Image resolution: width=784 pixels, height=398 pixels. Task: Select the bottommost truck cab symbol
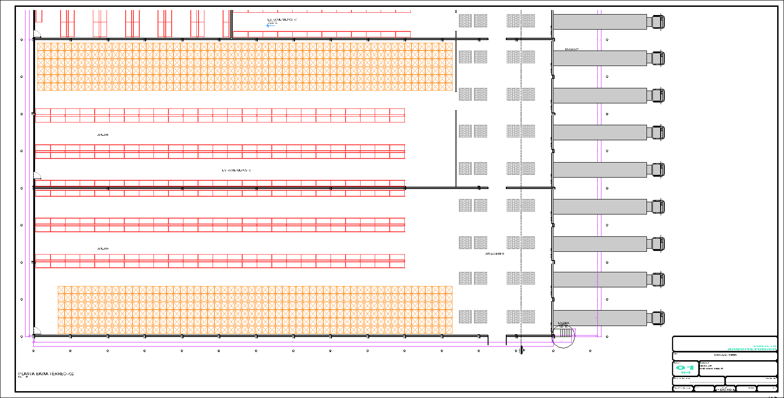tap(657, 318)
